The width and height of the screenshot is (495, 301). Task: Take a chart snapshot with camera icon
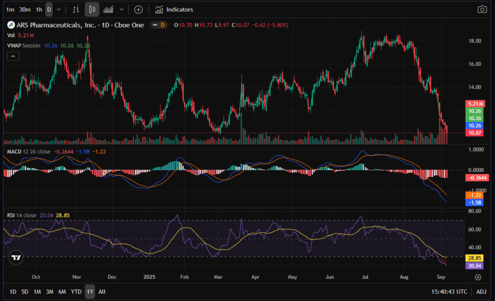click(482, 9)
